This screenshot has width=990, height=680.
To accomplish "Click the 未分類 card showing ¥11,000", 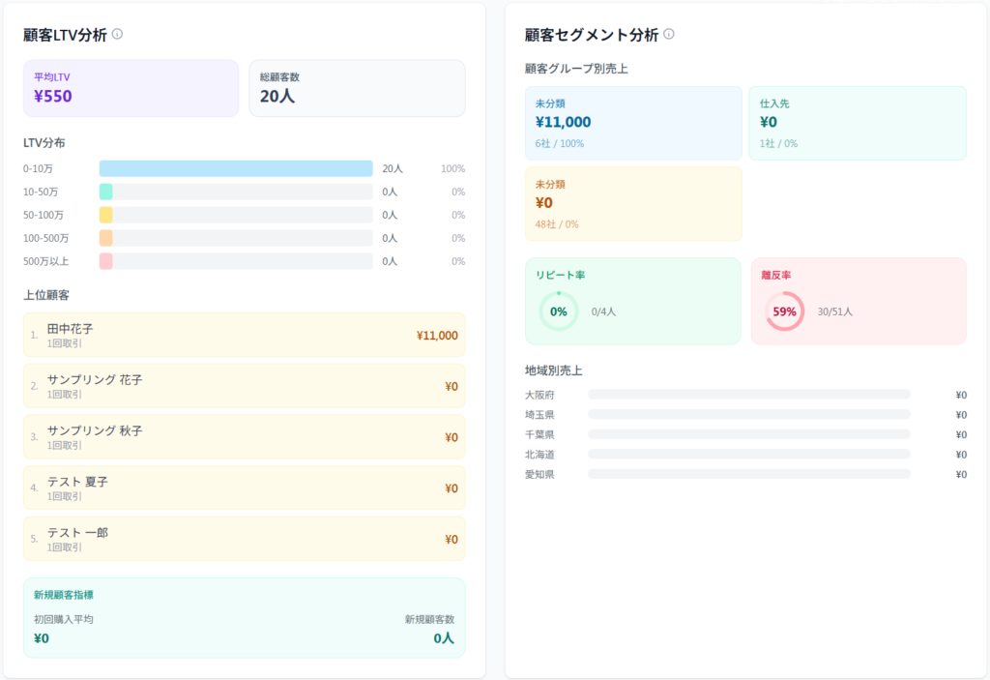I will pyautogui.click(x=633, y=123).
